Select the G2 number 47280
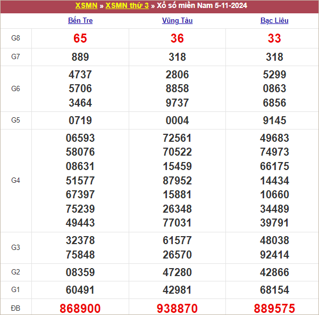Image resolution: width=319 pixels, height=315 pixels. pos(177,272)
